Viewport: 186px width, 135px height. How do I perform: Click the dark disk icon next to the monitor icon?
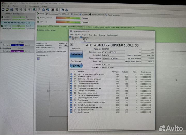click(x=57, y=10)
